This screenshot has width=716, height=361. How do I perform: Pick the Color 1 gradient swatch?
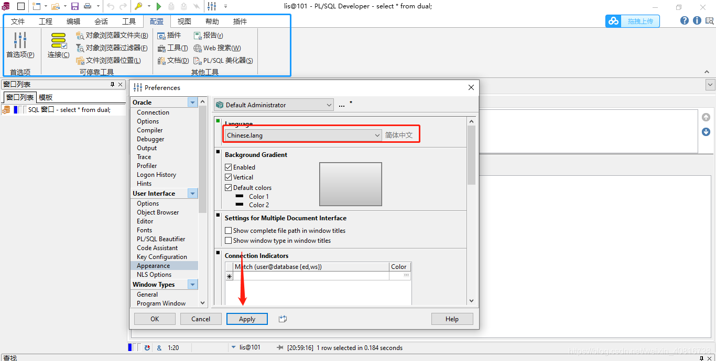pyautogui.click(x=240, y=196)
